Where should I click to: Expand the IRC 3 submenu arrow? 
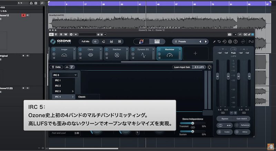[73, 91]
